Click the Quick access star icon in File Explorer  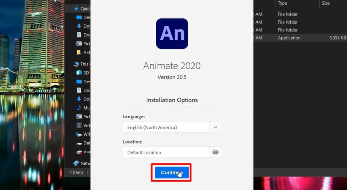tap(76, 8)
